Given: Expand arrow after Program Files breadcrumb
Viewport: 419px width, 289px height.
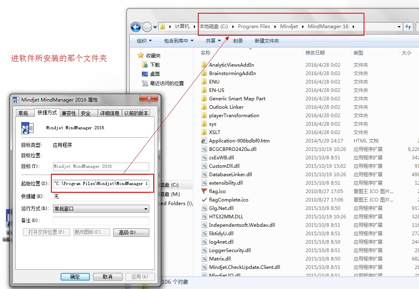Looking at the screenshot, I should (x=275, y=26).
